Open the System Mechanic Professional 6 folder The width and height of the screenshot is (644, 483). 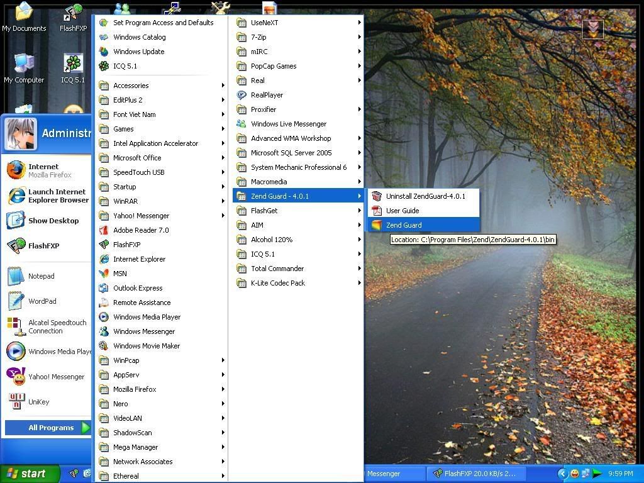[x=298, y=167]
